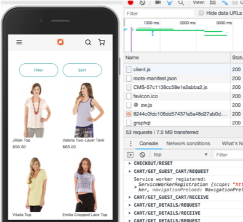Image resolution: width=243 pixels, height=222 pixels.
Task: Expand the CHECKOUT/RESET console entry
Action: 130,163
